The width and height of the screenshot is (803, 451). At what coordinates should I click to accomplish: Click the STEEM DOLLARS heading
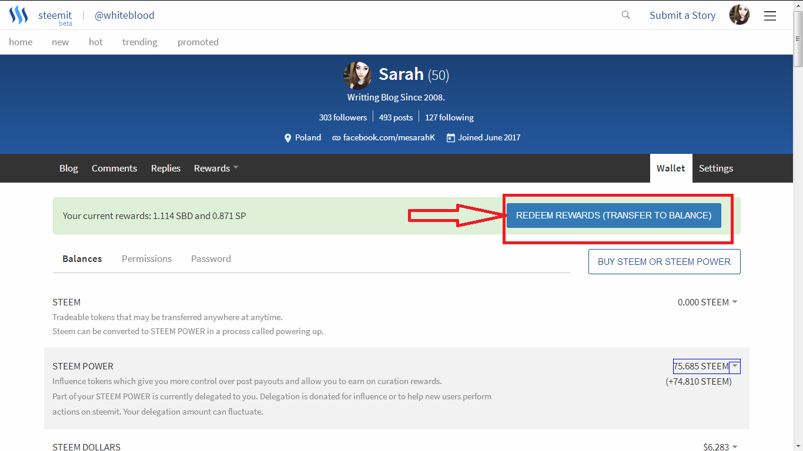coord(86,447)
